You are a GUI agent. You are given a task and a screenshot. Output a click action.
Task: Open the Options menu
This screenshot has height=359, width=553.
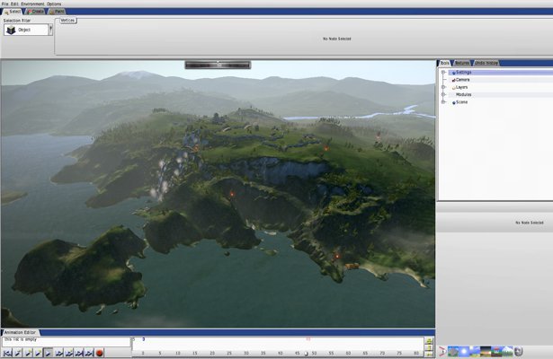[x=54, y=4]
